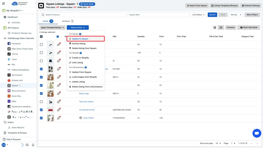The width and height of the screenshot is (263, 148).
Task: Click the Search Products field
Action: (x=83, y=15)
